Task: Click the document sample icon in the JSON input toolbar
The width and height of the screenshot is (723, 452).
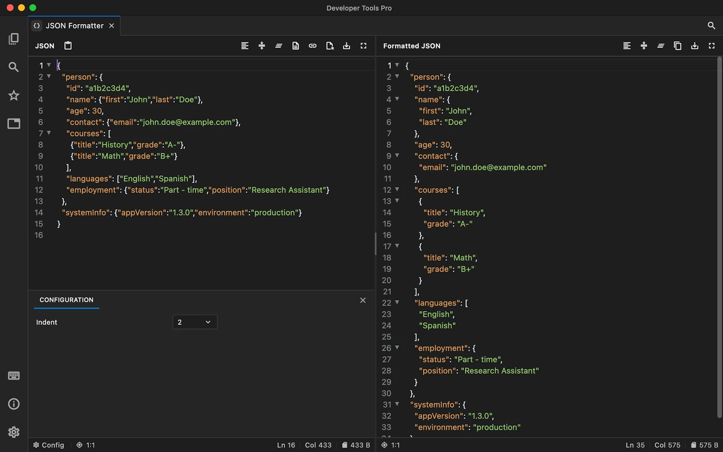Action: coord(296,46)
